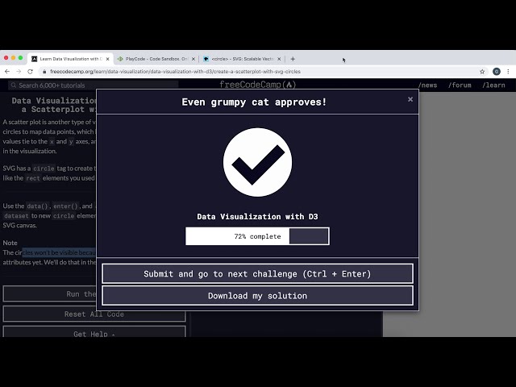
Task: Submit and go to next challenge
Action: click(257, 274)
